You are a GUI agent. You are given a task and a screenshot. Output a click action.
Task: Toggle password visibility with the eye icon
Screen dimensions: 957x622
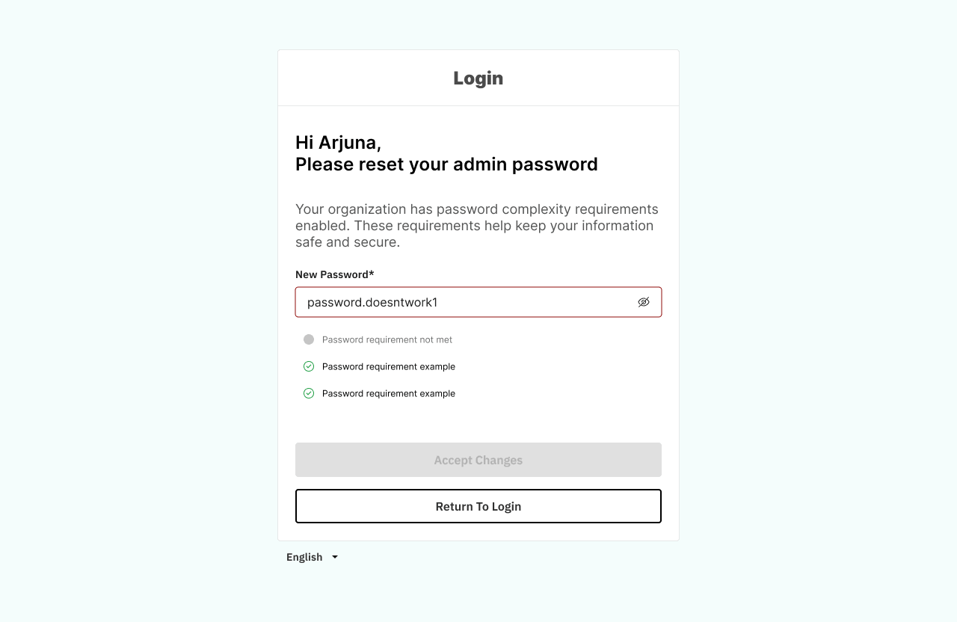pyautogui.click(x=644, y=302)
